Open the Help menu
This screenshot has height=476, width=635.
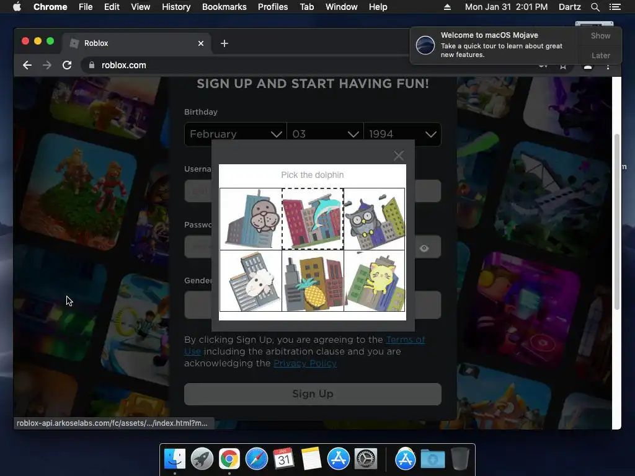[378, 7]
